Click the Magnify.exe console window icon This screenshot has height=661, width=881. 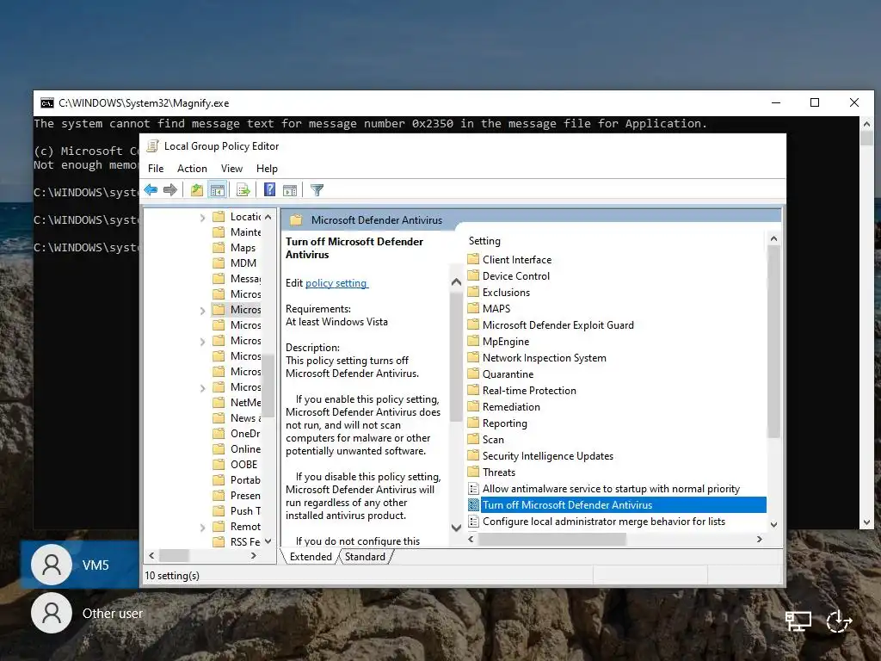[47, 103]
